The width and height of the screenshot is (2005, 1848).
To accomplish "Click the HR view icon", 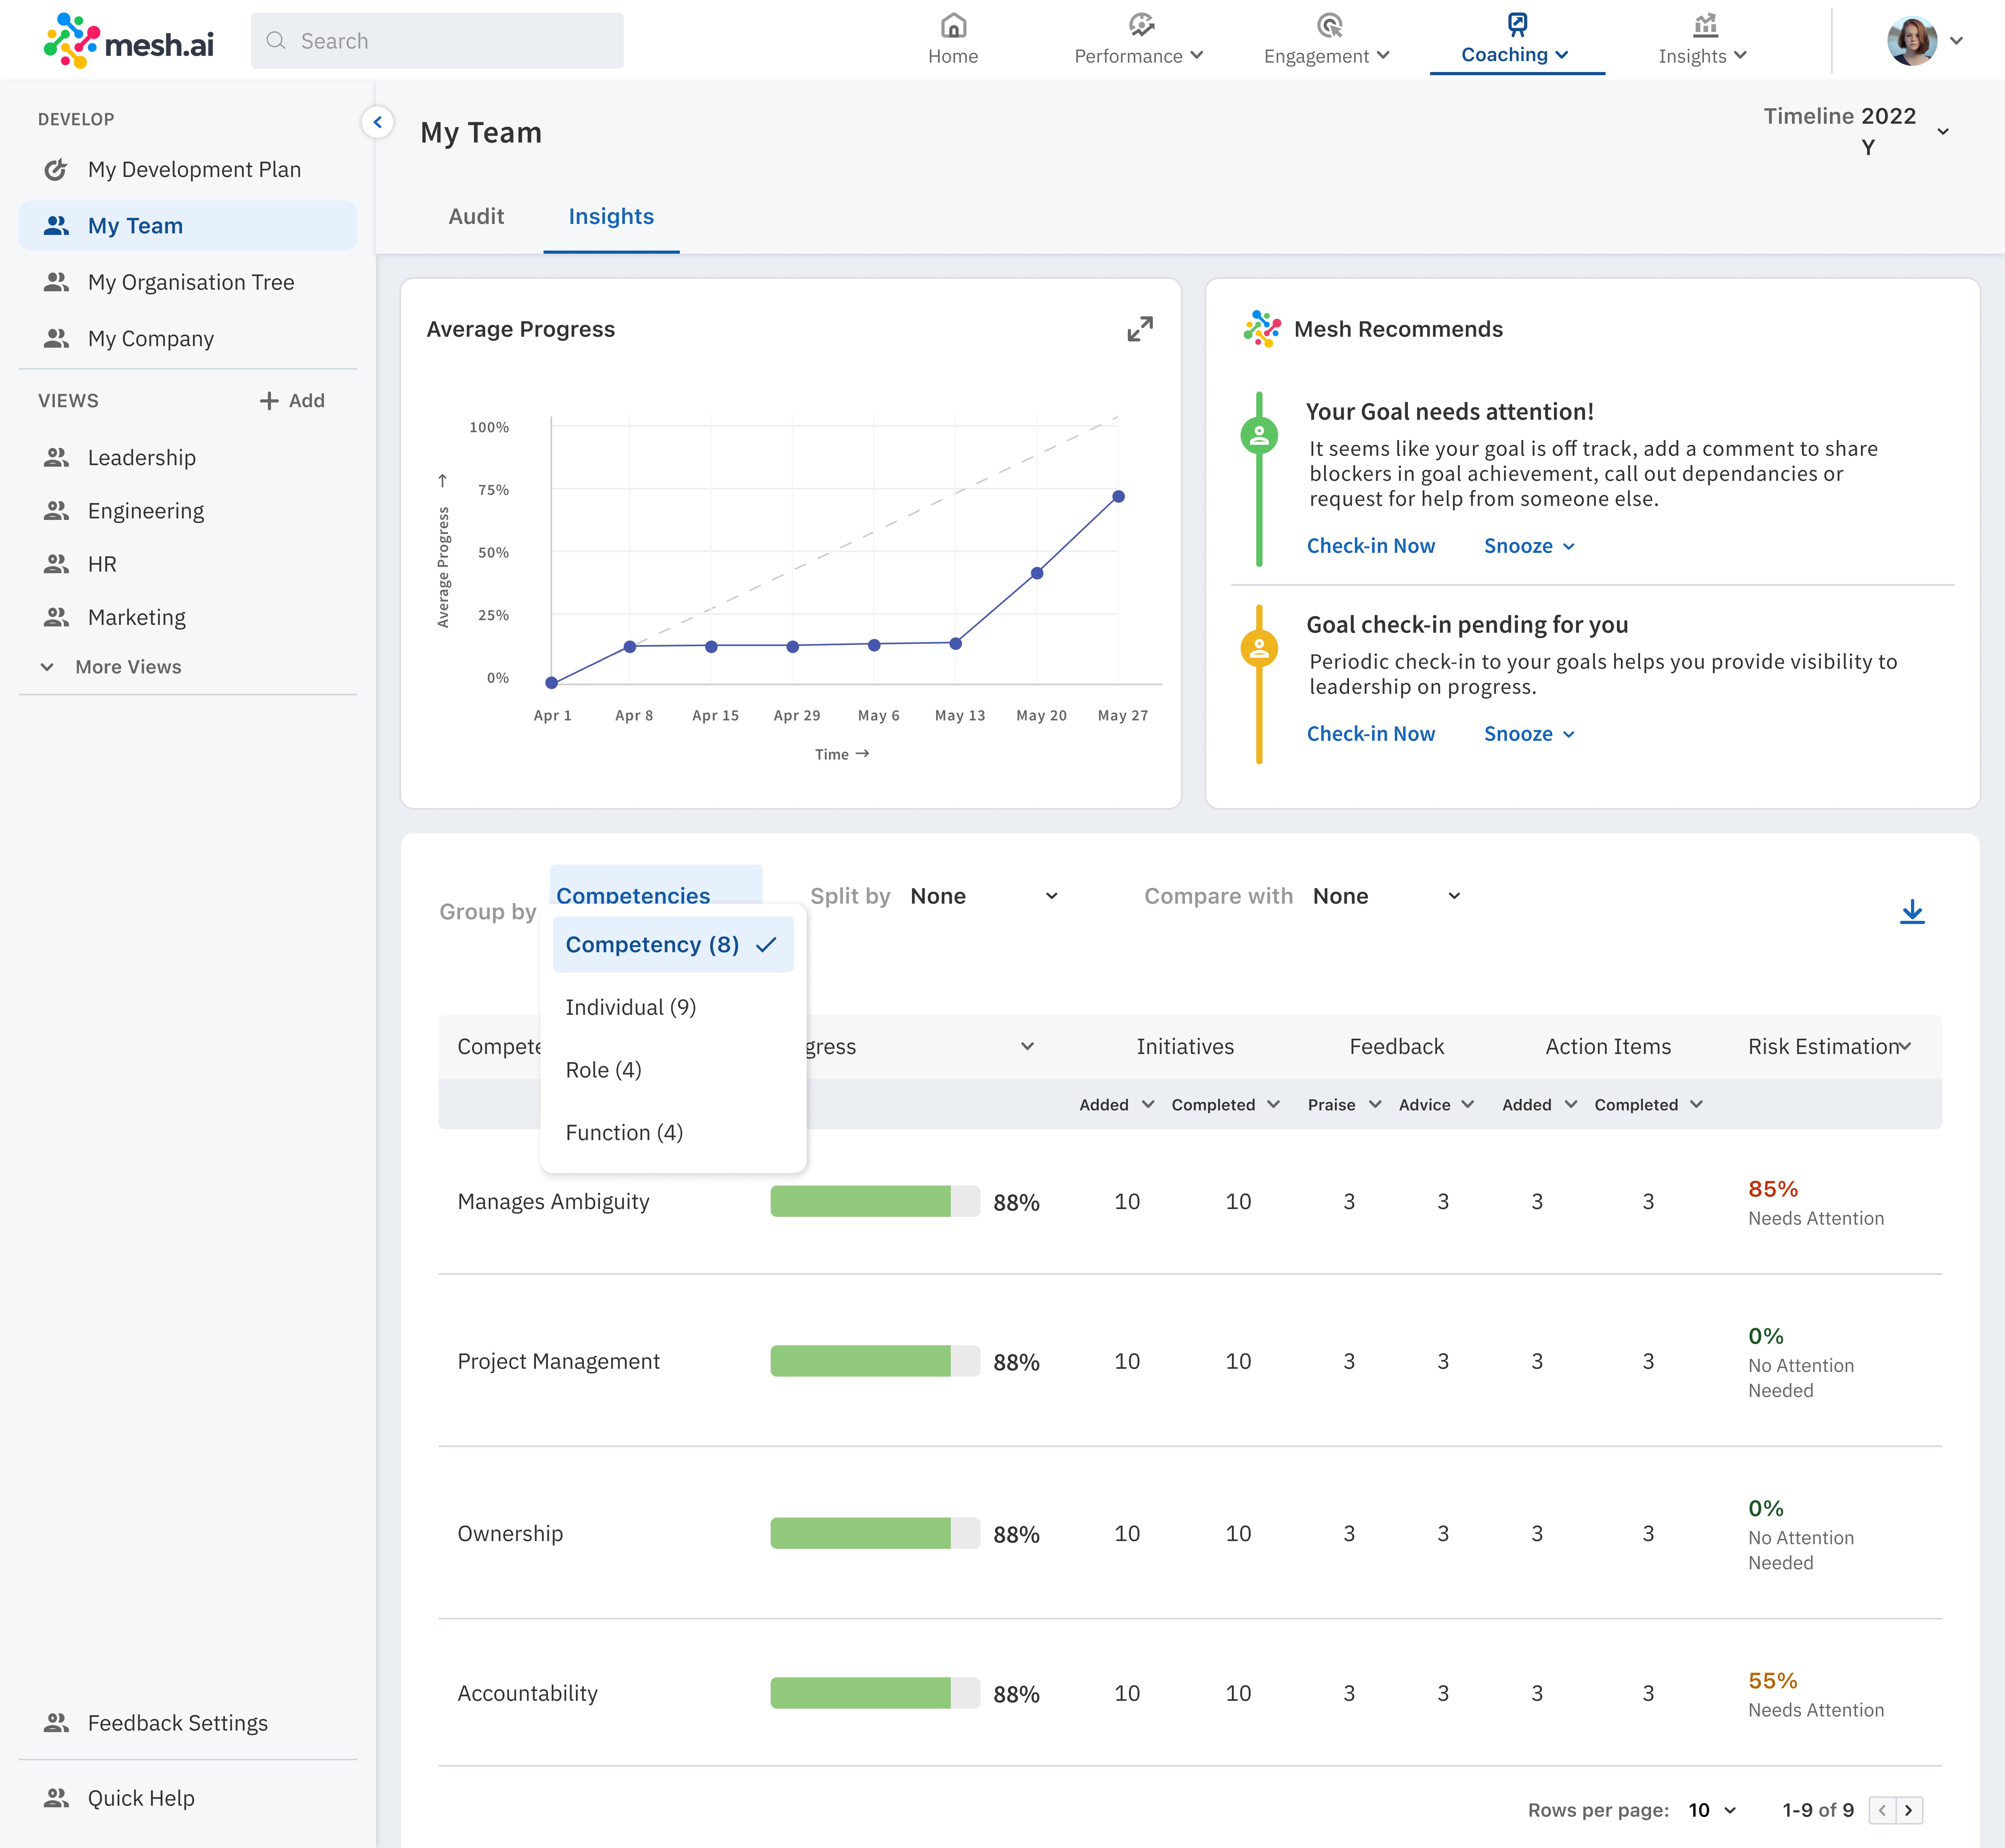I will [x=56, y=564].
